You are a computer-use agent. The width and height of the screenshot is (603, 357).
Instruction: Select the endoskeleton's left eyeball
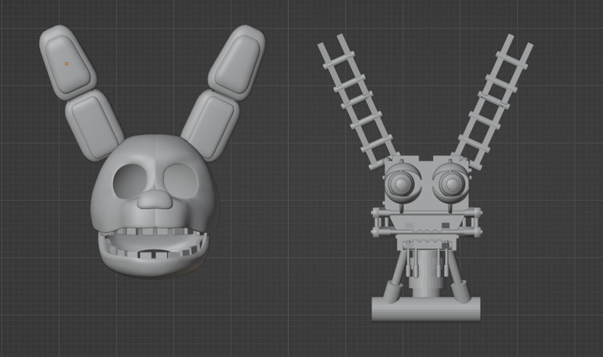401,184
